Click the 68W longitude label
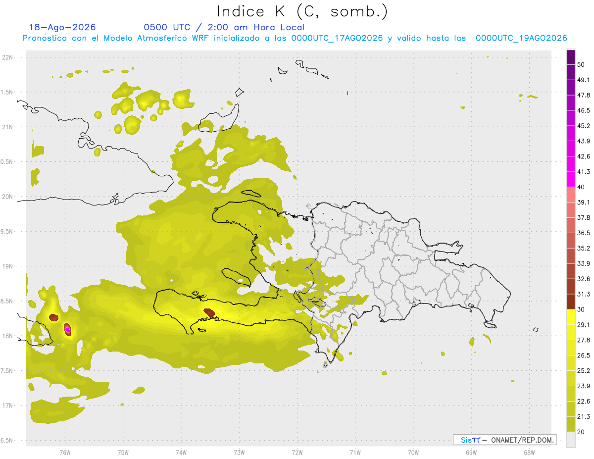The width and height of the screenshot is (594, 459). (x=529, y=453)
